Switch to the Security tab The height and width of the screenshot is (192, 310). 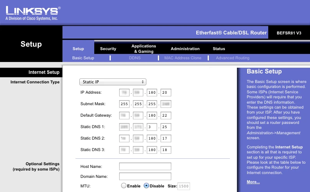click(x=108, y=49)
